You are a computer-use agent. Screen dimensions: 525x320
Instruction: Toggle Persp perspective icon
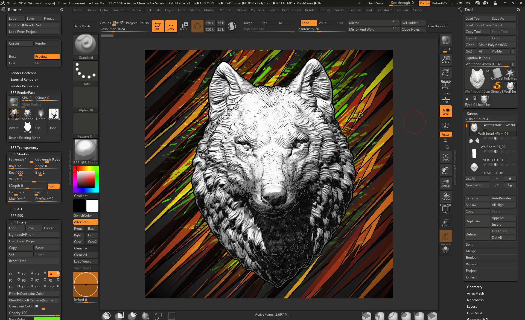point(445,85)
